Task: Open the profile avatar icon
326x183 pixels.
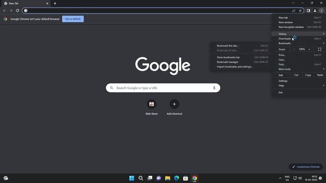Action: pos(315,11)
